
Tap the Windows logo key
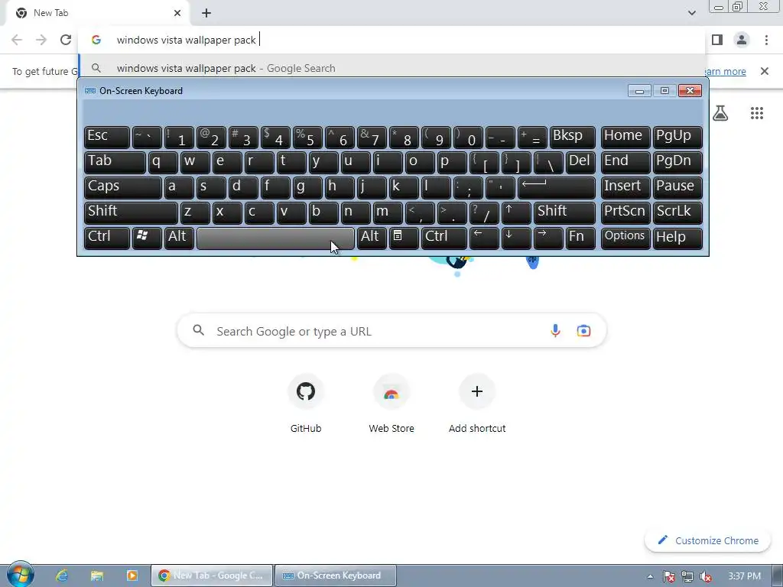(147, 238)
